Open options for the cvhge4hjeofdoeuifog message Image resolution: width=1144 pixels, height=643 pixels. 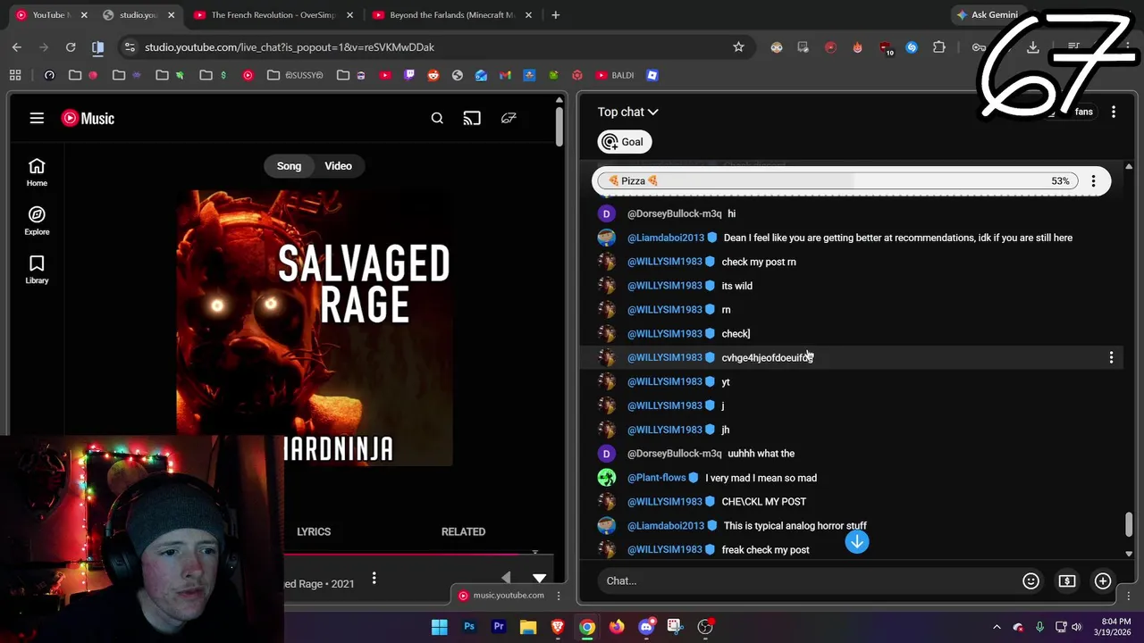1111,357
